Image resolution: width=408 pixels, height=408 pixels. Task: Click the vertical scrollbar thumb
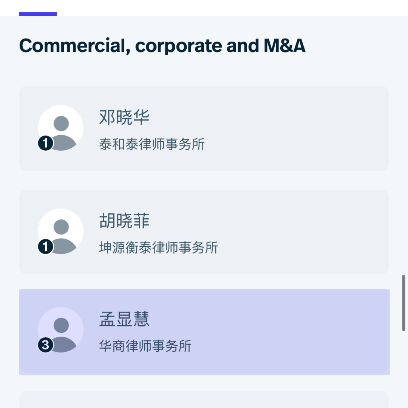pyautogui.click(x=403, y=303)
